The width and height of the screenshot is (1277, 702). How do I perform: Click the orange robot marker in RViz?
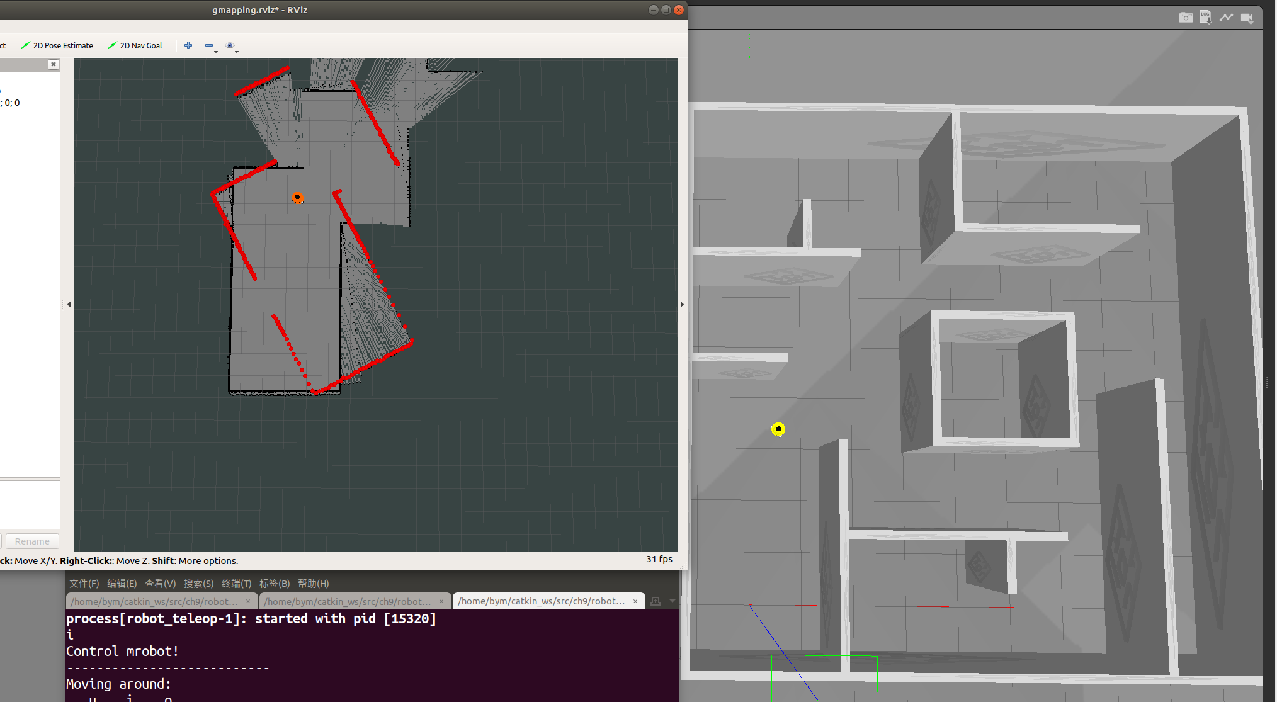297,198
